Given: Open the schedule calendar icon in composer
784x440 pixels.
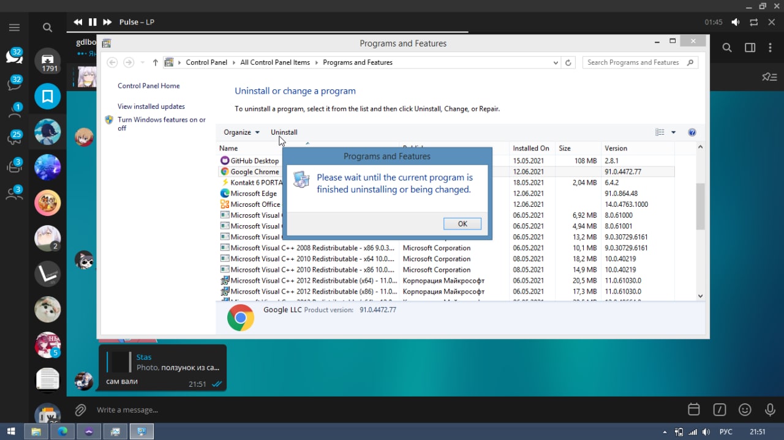Looking at the screenshot, I should pos(694,409).
